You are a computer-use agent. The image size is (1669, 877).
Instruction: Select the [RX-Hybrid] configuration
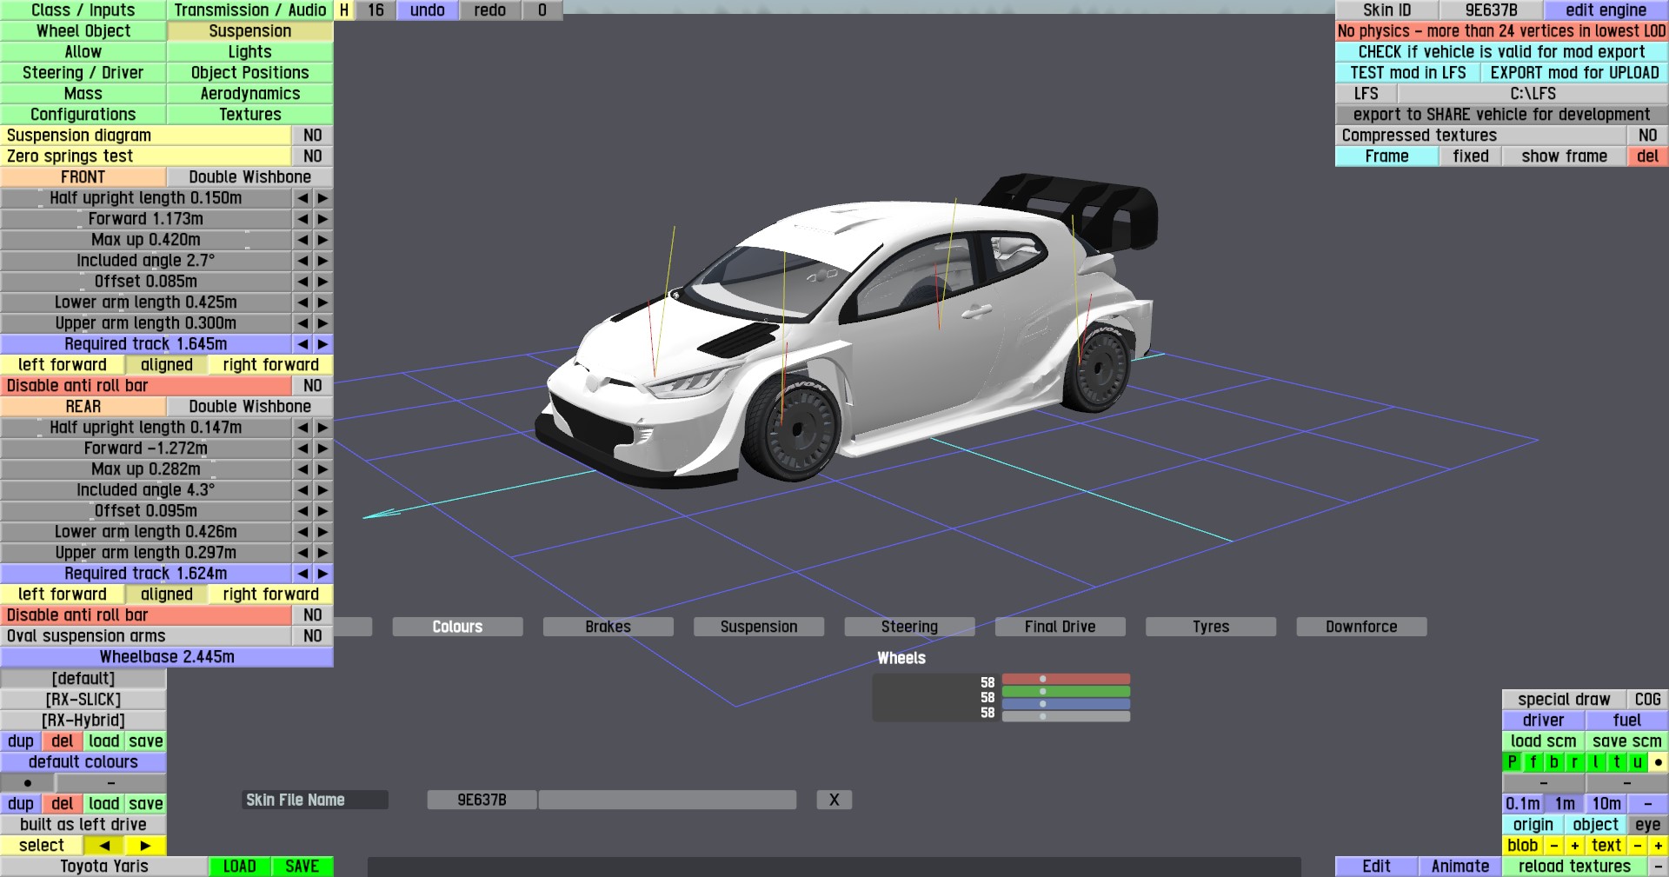pyautogui.click(x=83, y=721)
